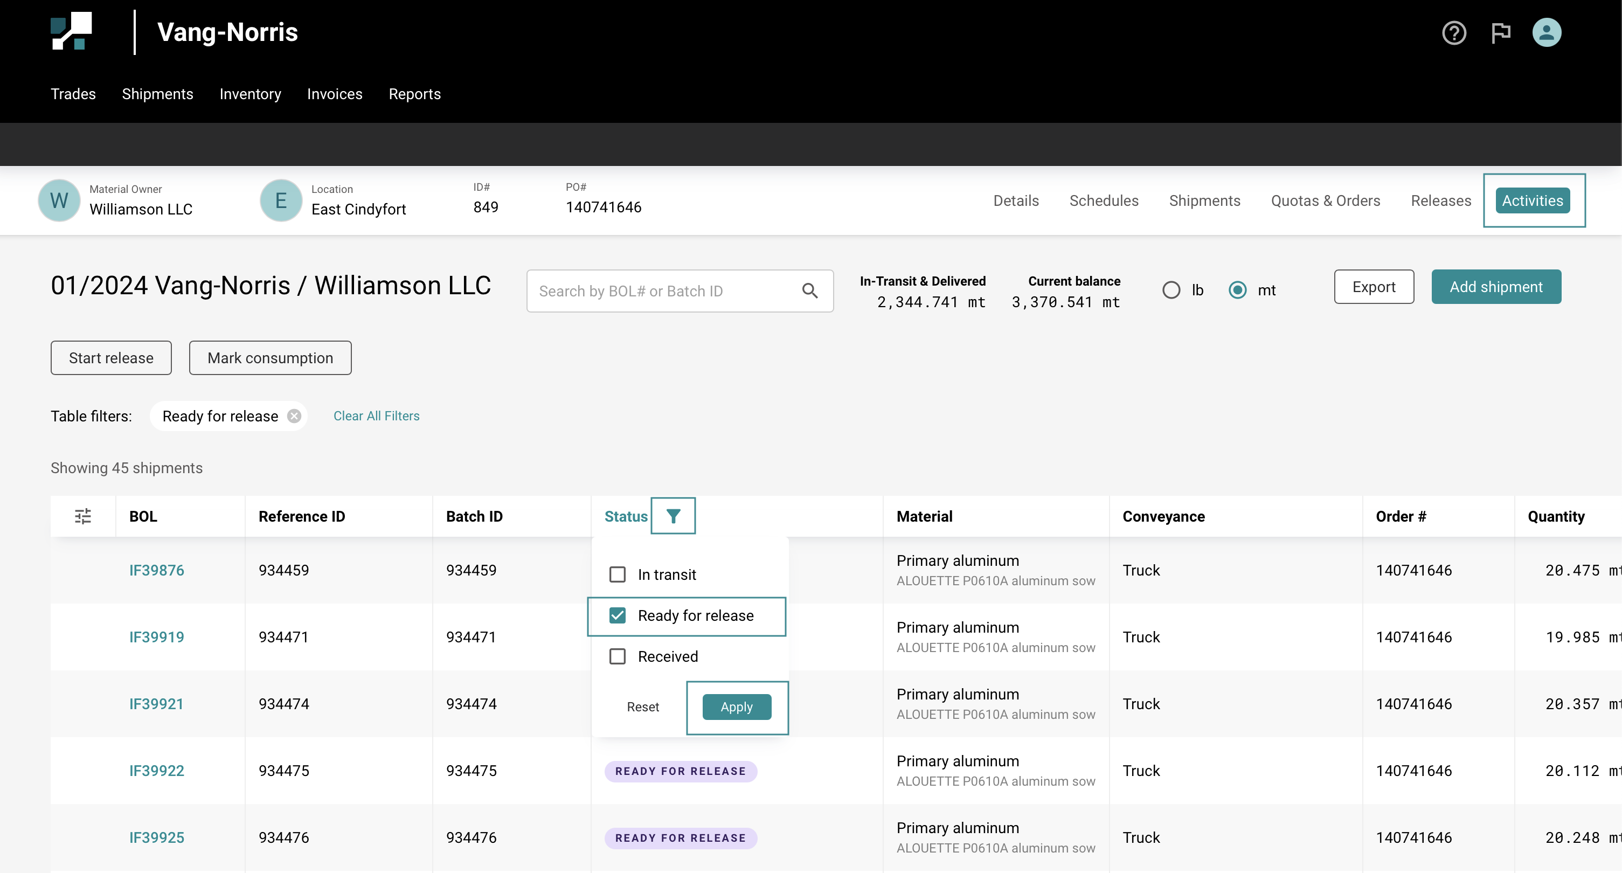1622x873 pixels.
Task: Open the Inventory menu
Action: (250, 94)
